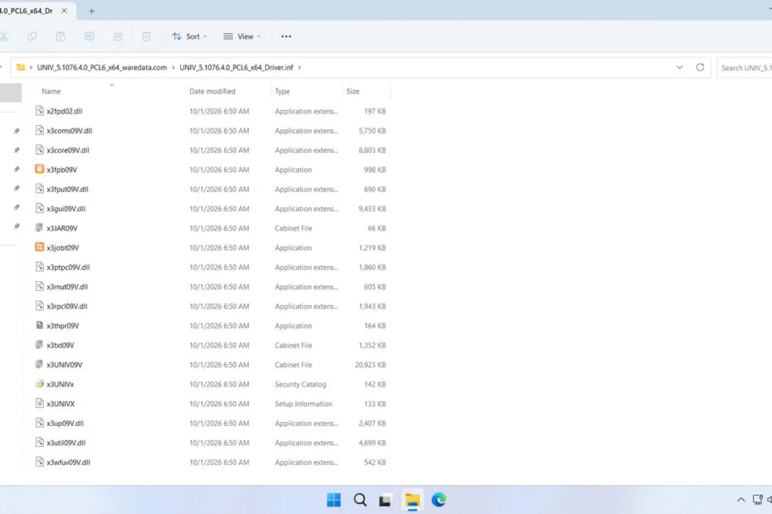Click the Rename icon in toolbar
Image resolution: width=772 pixels, height=514 pixels.
[89, 36]
